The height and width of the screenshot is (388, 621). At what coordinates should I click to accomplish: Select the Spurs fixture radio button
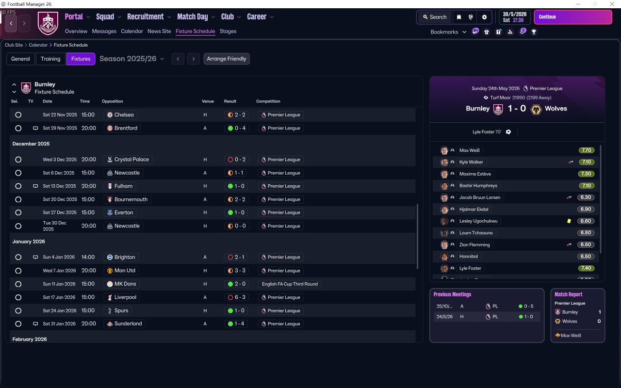pos(18,311)
